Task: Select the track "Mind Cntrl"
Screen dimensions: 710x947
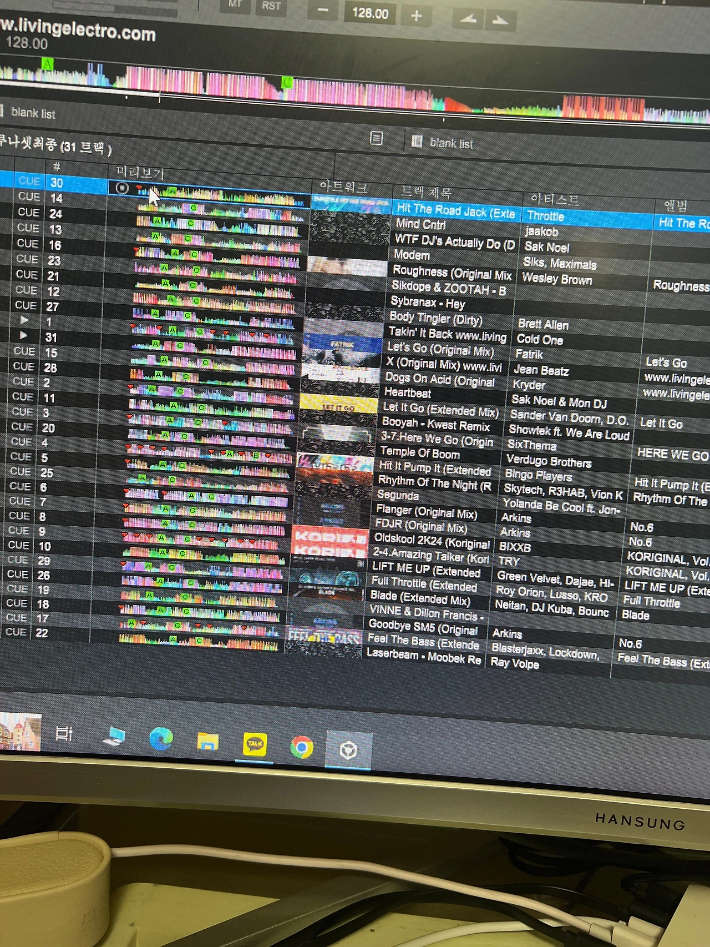Action: (420, 224)
